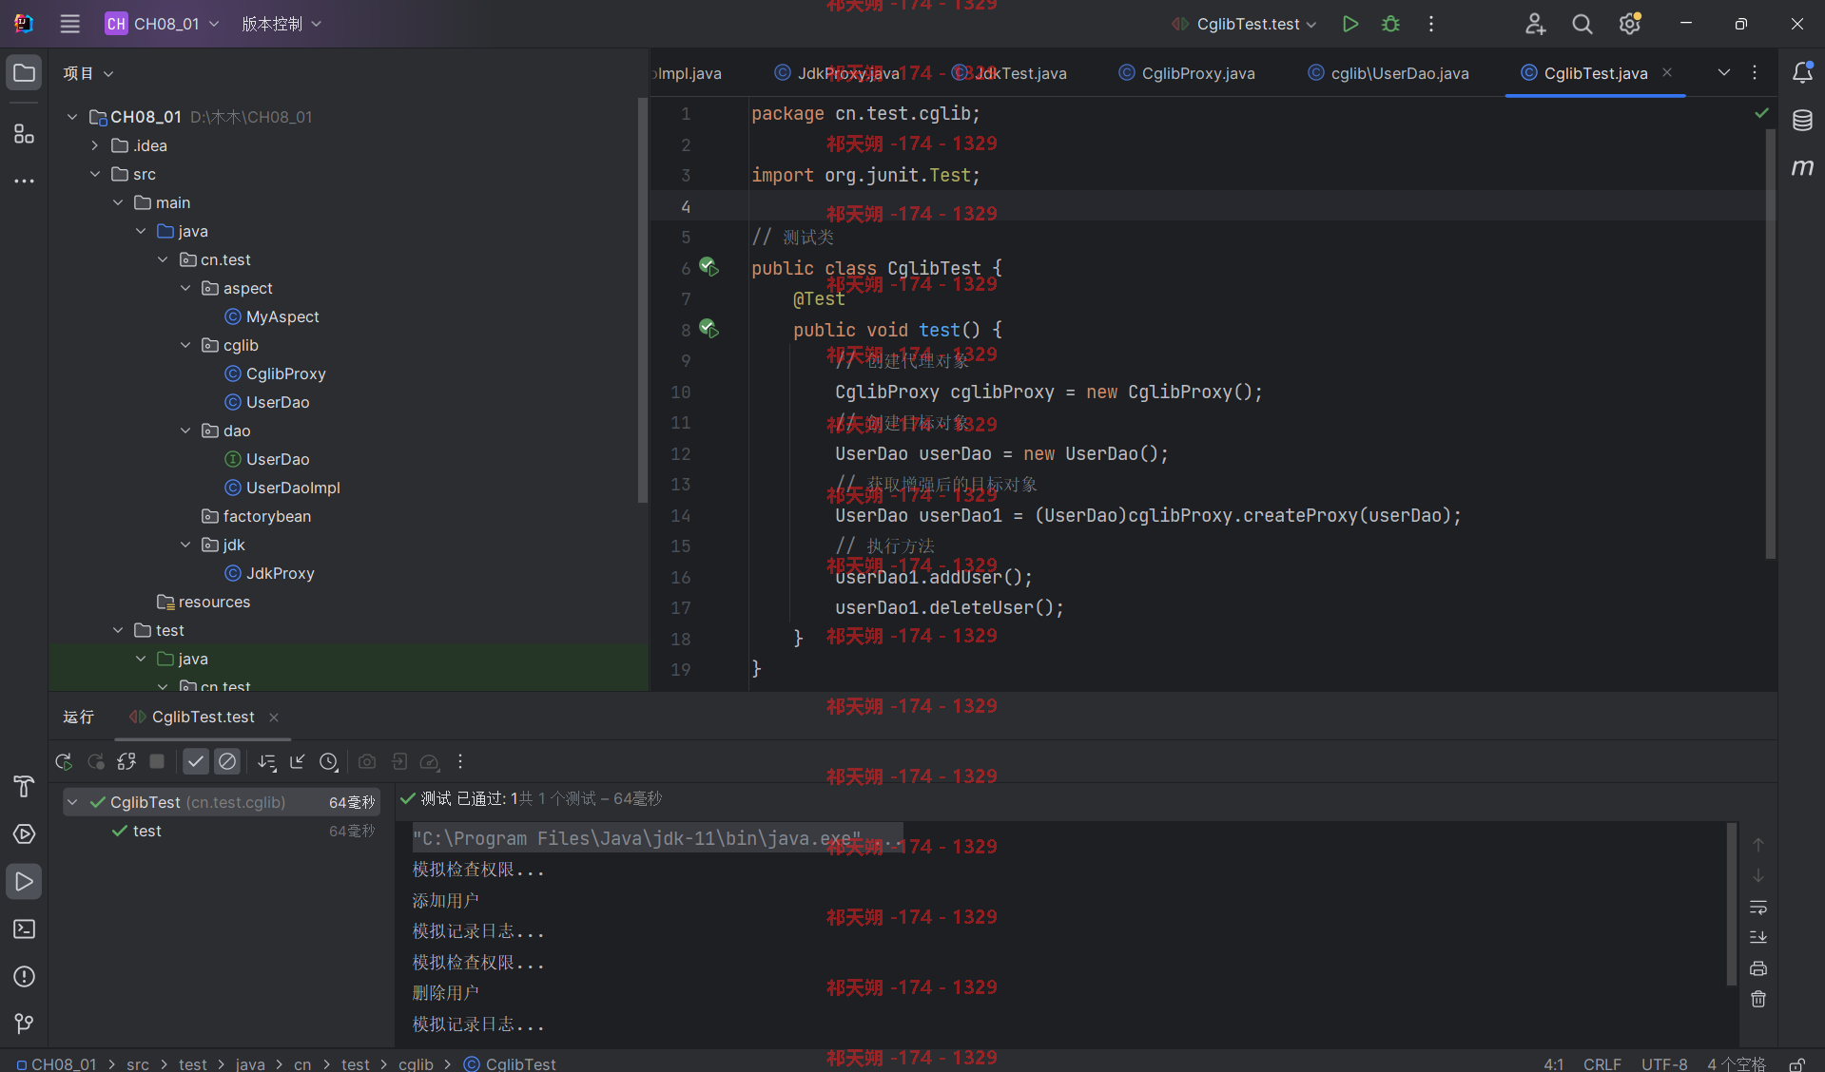The image size is (1825, 1072).
Task: Close the CglibTest.java editor tab
Action: point(1667,72)
